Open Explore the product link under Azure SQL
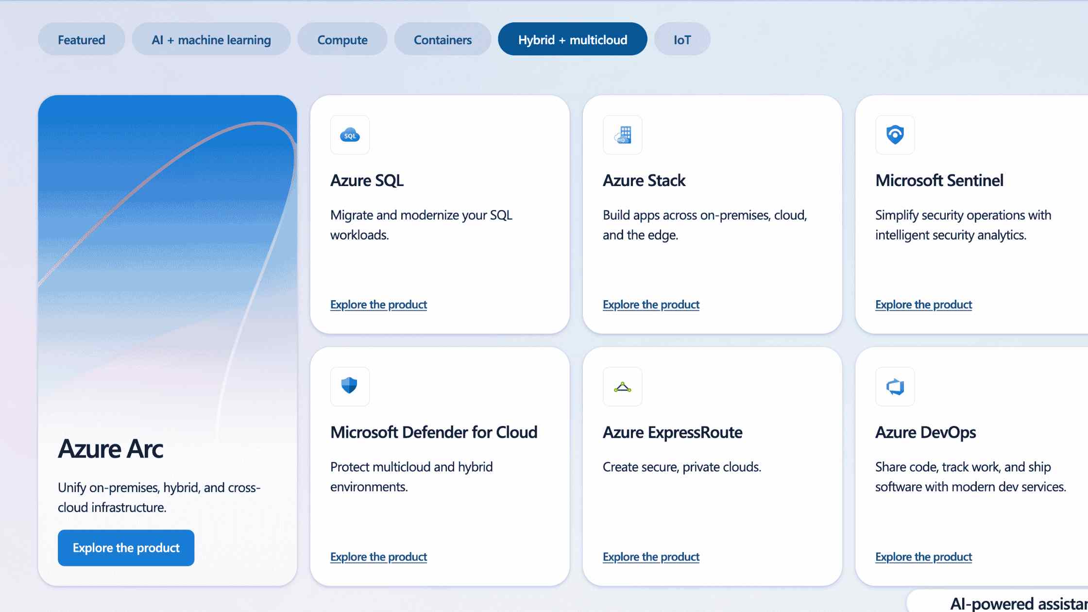The image size is (1088, 612). [x=378, y=305]
